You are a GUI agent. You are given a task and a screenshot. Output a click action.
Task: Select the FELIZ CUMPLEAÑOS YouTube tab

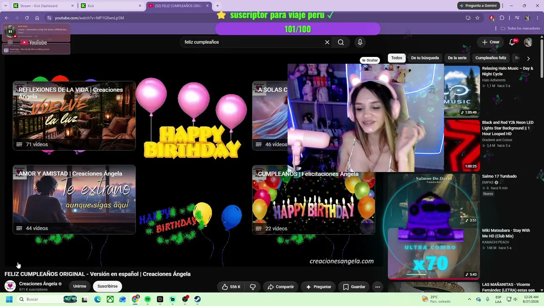point(178,6)
